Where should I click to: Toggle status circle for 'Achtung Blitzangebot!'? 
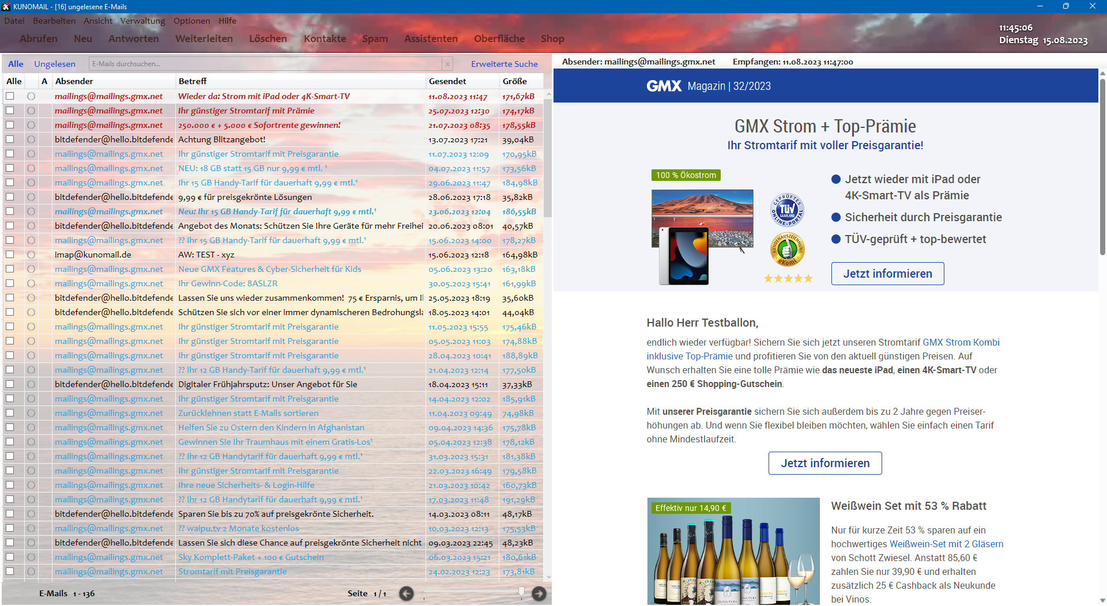point(31,139)
